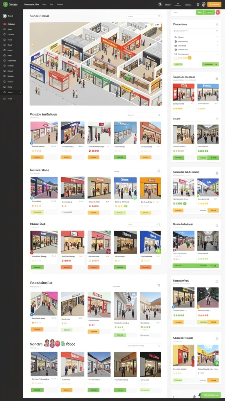The height and width of the screenshot is (401, 225).
Task: Click first avatar in bottom section heading
Action: (47, 343)
